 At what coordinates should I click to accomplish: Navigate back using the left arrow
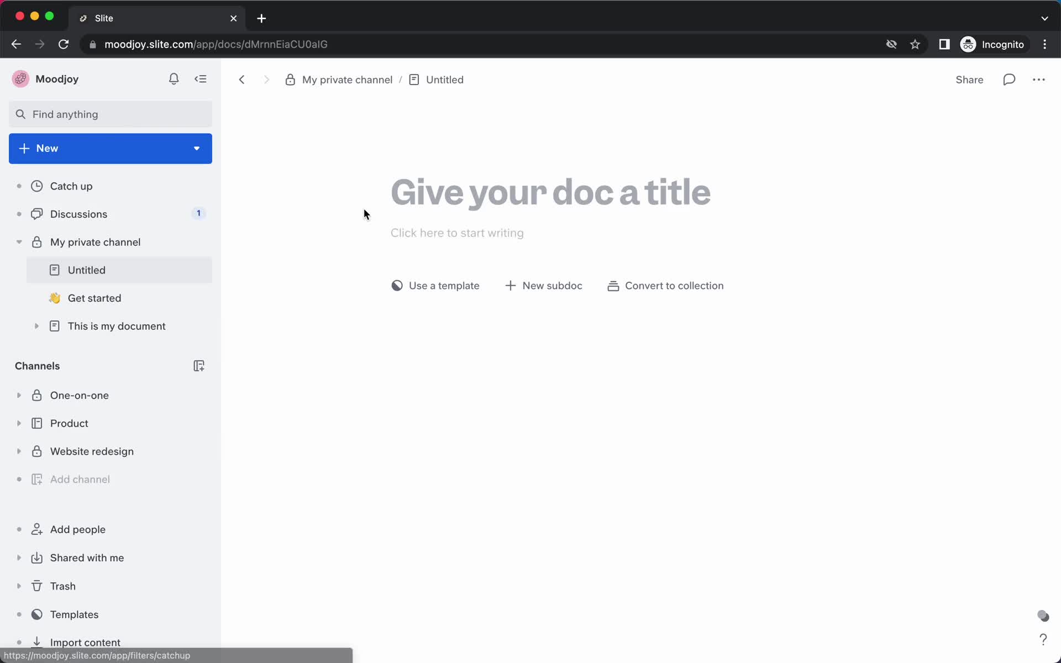tap(242, 80)
